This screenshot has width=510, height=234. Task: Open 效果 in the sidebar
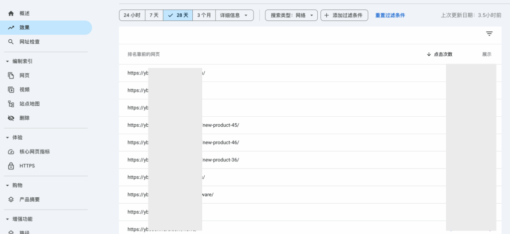tap(46, 28)
